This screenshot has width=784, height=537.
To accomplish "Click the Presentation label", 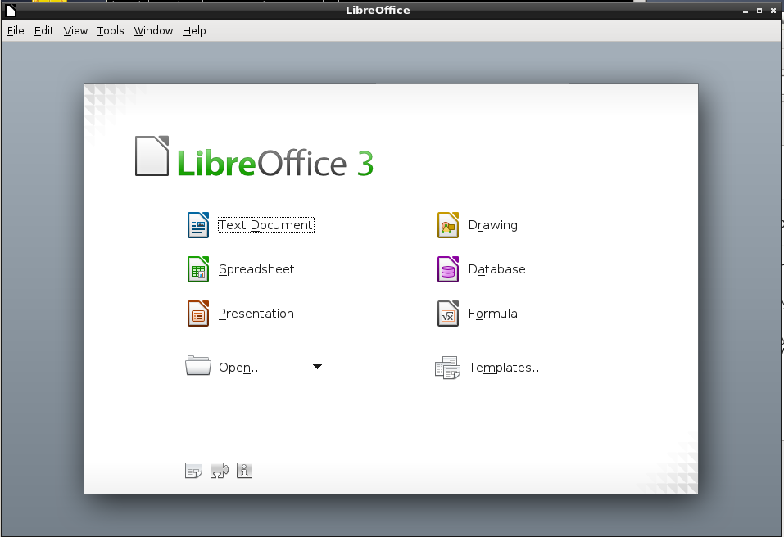I will click(256, 314).
